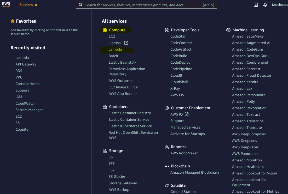Click the Favorites star icon

[x=13, y=21]
